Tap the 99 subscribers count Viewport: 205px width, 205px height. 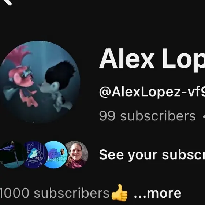tap(147, 116)
